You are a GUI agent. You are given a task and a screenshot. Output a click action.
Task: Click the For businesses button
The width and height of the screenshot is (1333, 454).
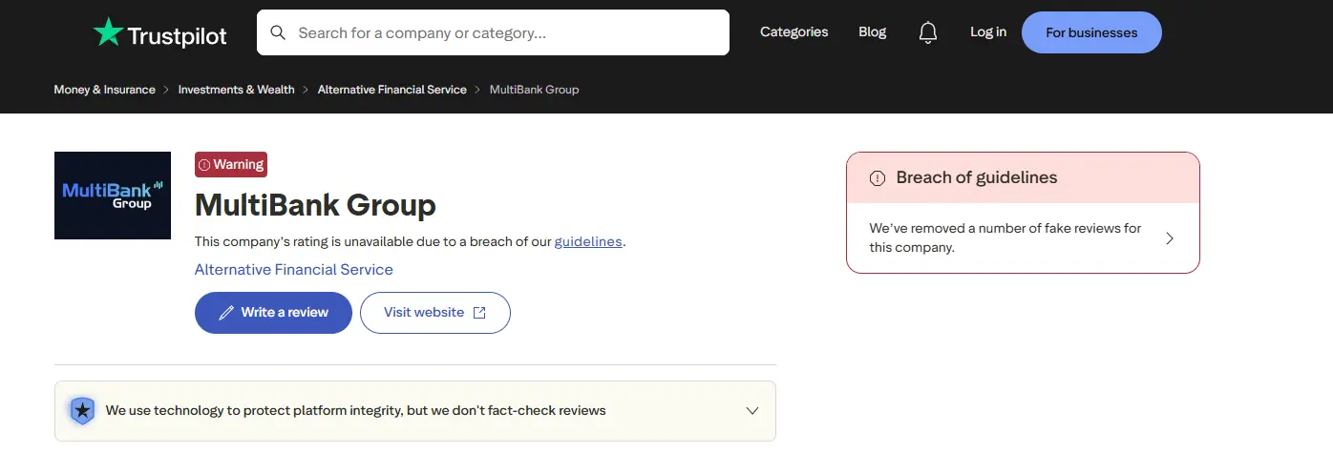point(1091,32)
